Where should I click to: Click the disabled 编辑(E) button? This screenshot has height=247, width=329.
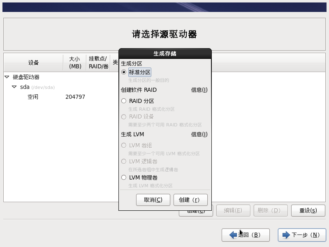point(233,210)
